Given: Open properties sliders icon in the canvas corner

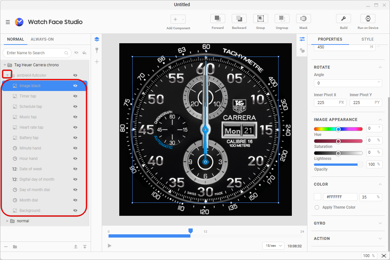Looking at the screenshot, I should click(302, 39).
